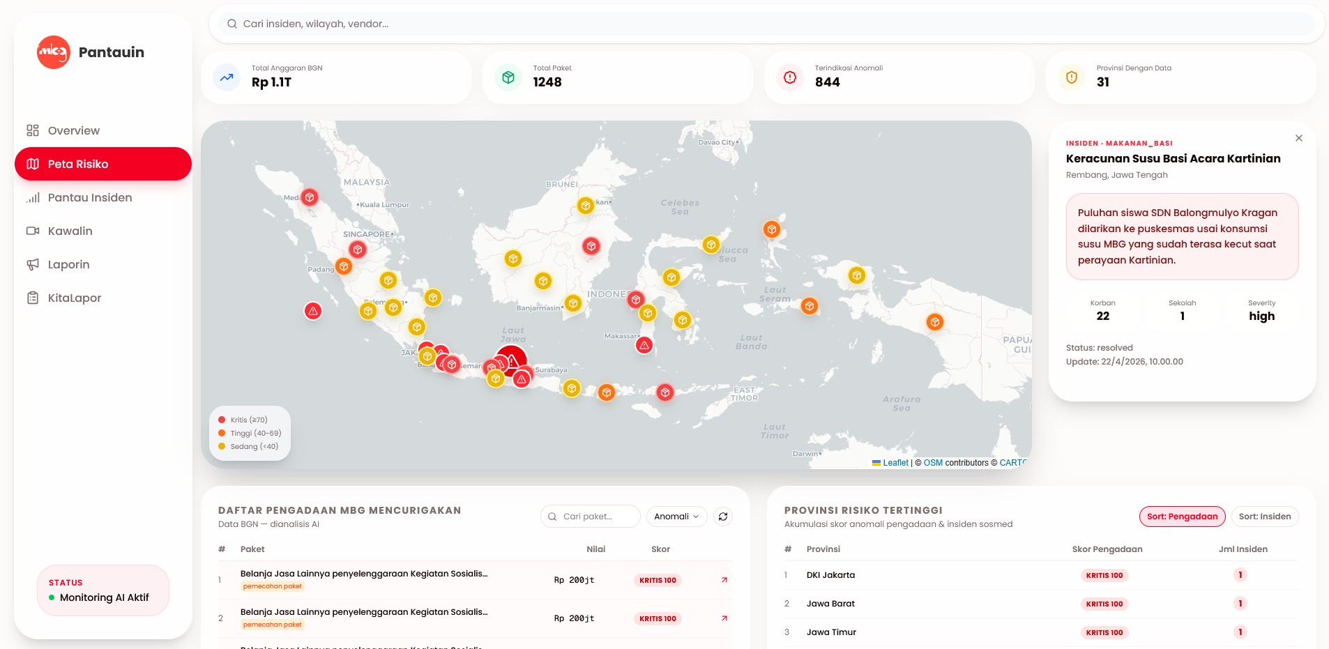Toggle Sort: Pengadaan option
The width and height of the screenshot is (1329, 649).
tap(1182, 517)
